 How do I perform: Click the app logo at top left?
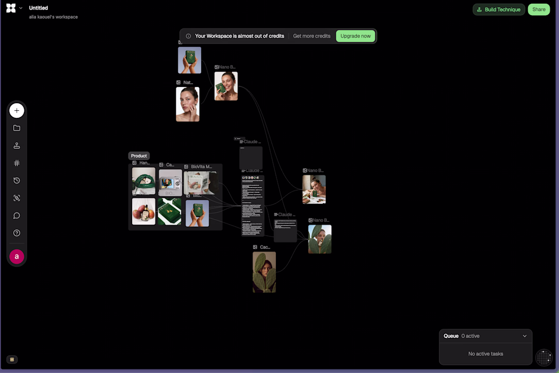(11, 8)
